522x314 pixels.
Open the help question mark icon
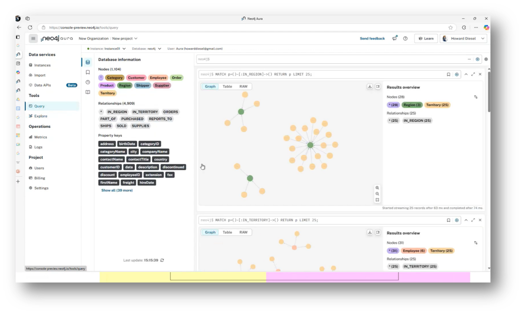pyautogui.click(x=405, y=38)
